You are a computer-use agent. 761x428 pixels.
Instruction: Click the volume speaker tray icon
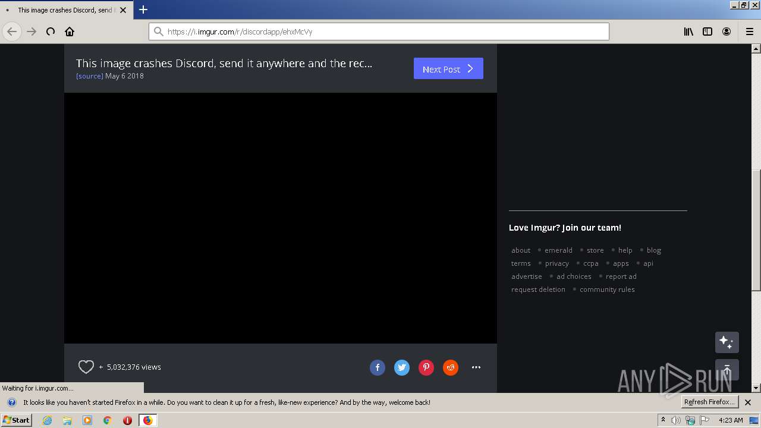tap(676, 420)
